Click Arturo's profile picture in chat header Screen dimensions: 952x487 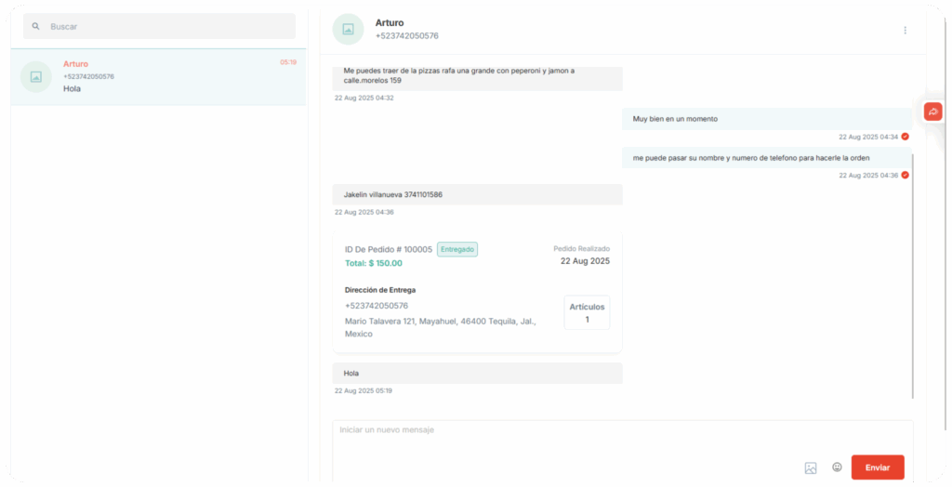[x=348, y=29]
